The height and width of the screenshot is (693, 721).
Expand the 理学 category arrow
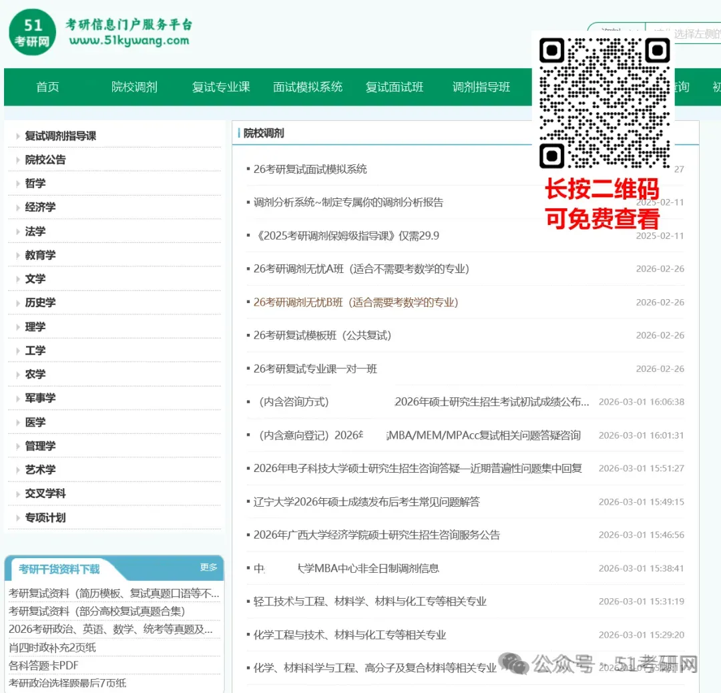click(18, 327)
